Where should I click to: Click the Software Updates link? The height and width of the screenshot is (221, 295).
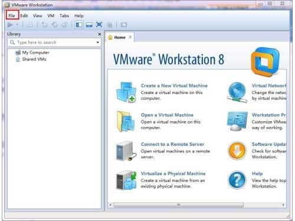coord(269,144)
